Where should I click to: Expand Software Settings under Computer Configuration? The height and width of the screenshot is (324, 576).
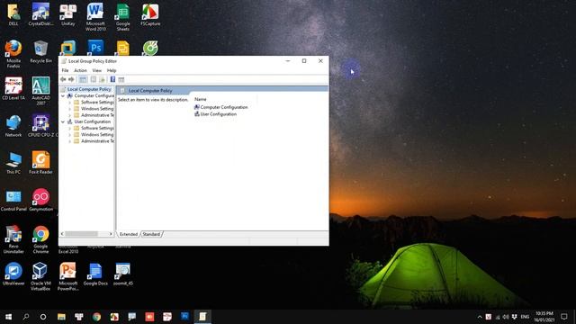tap(69, 103)
